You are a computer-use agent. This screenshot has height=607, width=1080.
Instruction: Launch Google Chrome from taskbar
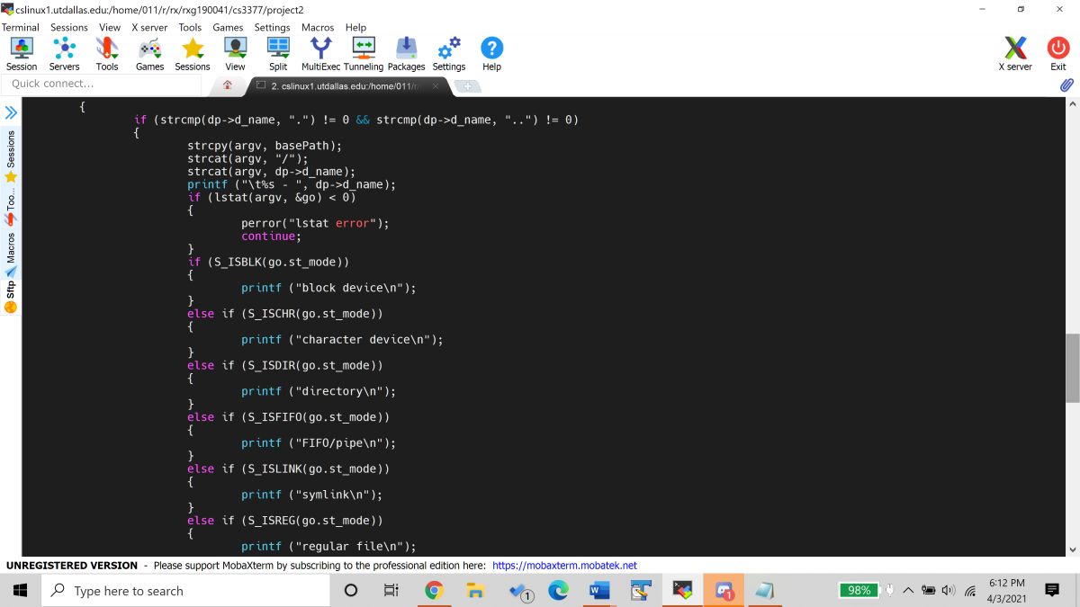(434, 591)
